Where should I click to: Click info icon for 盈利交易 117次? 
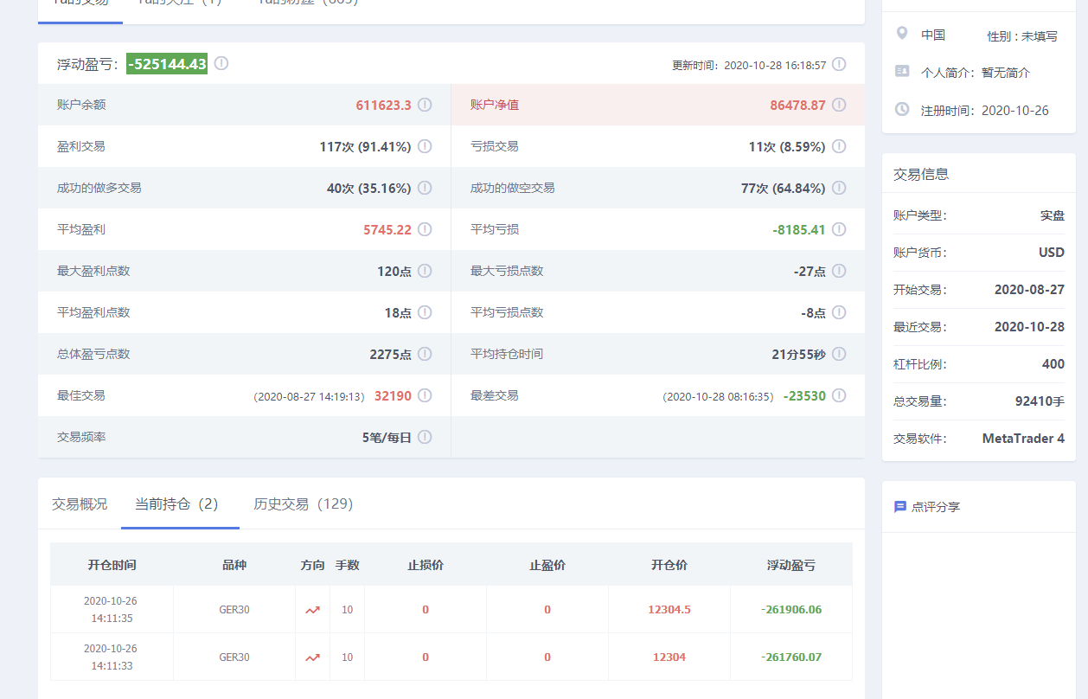(425, 146)
